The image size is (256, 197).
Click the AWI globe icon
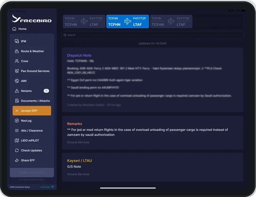click(17, 81)
